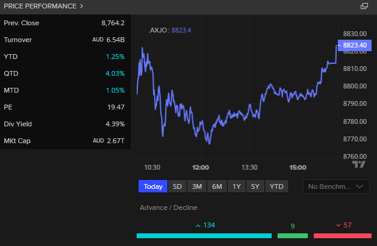Viewport: 377px width, 246px height.
Task: Click the 8823.40 current price label
Action: (355, 45)
